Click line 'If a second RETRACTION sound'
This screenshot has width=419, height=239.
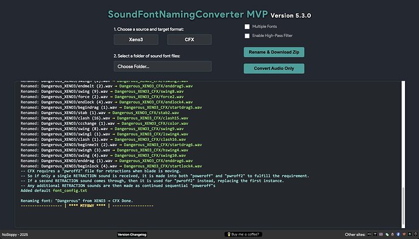click(x=152, y=181)
